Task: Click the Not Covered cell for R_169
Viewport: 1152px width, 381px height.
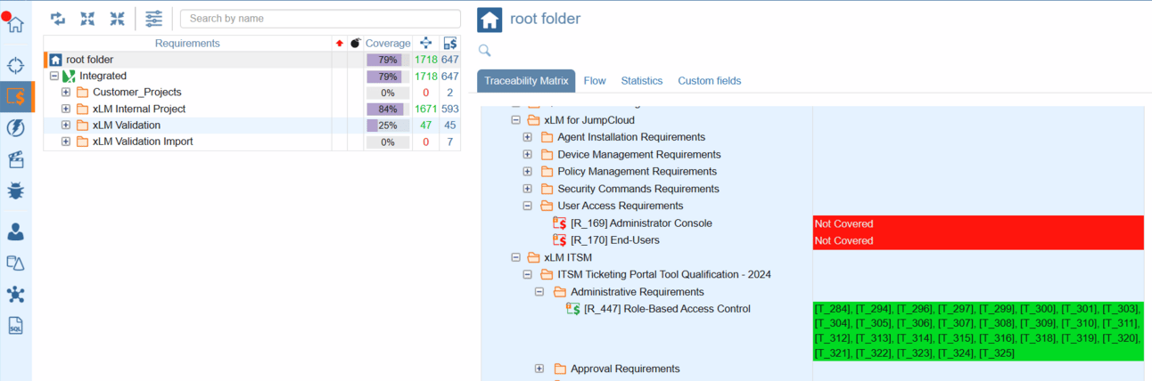Action: pyautogui.click(x=978, y=223)
